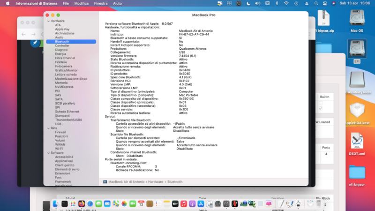Open the Informazioni di Sistema menu

[37, 3]
